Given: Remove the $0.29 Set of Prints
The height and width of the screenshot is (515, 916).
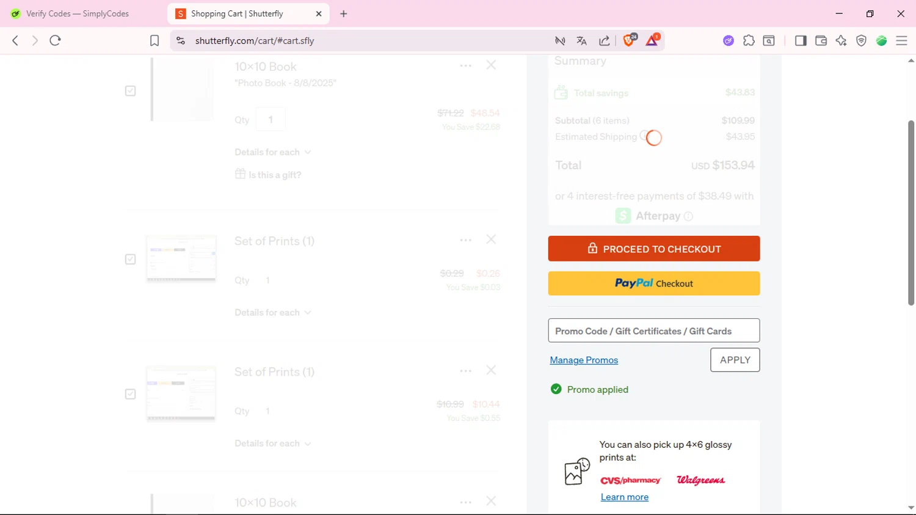Looking at the screenshot, I should point(491,239).
